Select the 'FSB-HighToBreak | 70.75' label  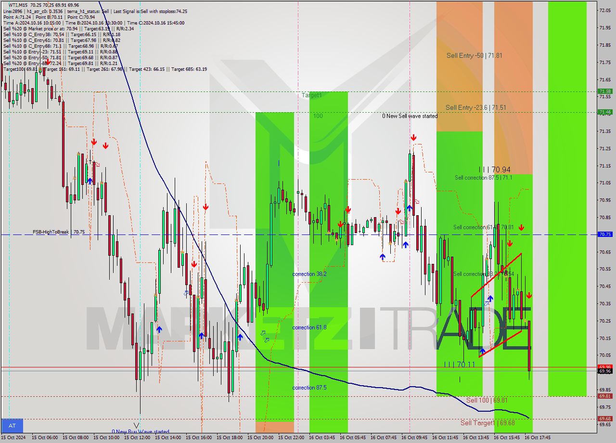point(59,232)
